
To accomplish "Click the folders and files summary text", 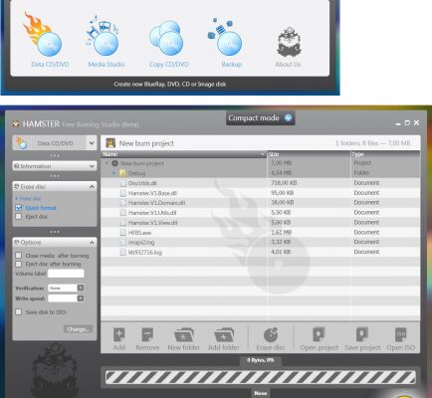I will pyautogui.click(x=372, y=143).
